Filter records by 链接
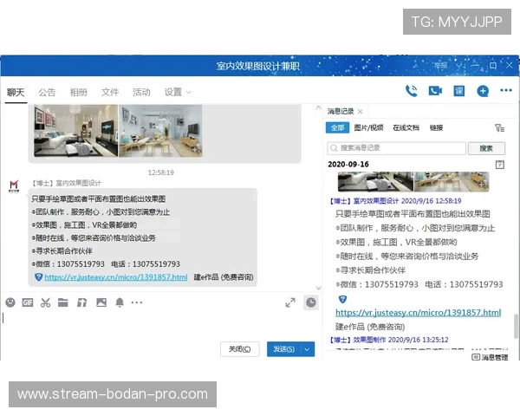The image size is (520, 416). click(436, 127)
